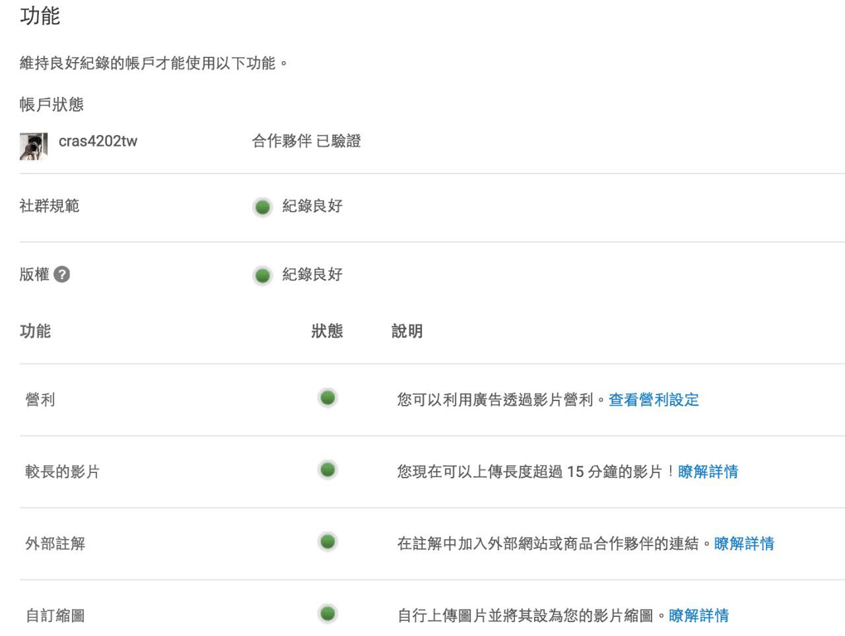Click the 說明 column header
Viewport: 845px width, 636px height.
click(407, 331)
